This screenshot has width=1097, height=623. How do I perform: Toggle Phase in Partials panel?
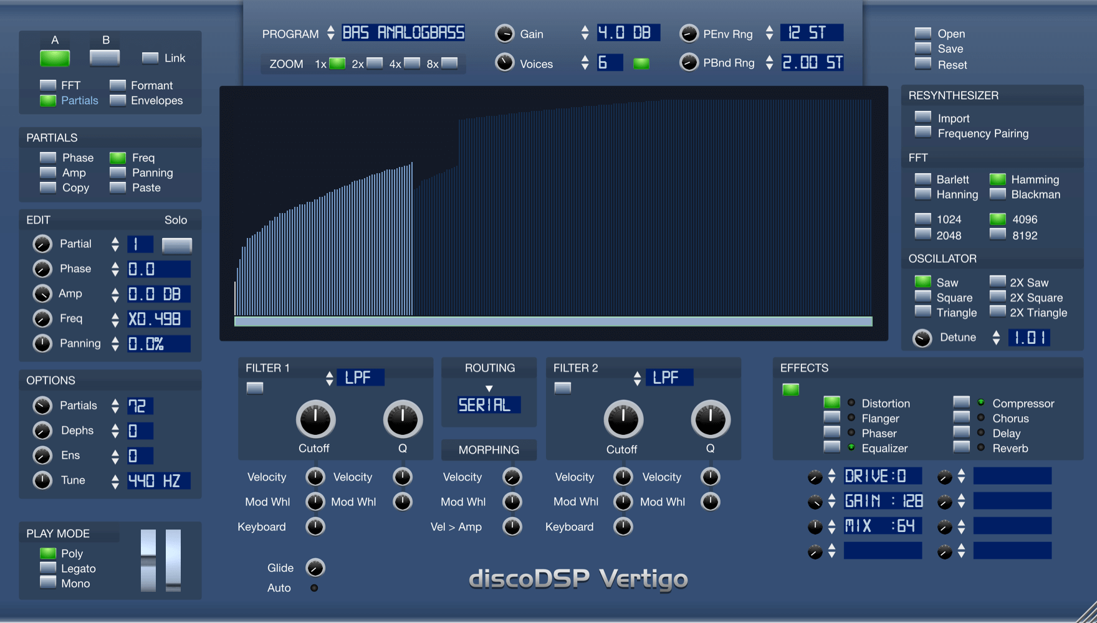coord(48,158)
